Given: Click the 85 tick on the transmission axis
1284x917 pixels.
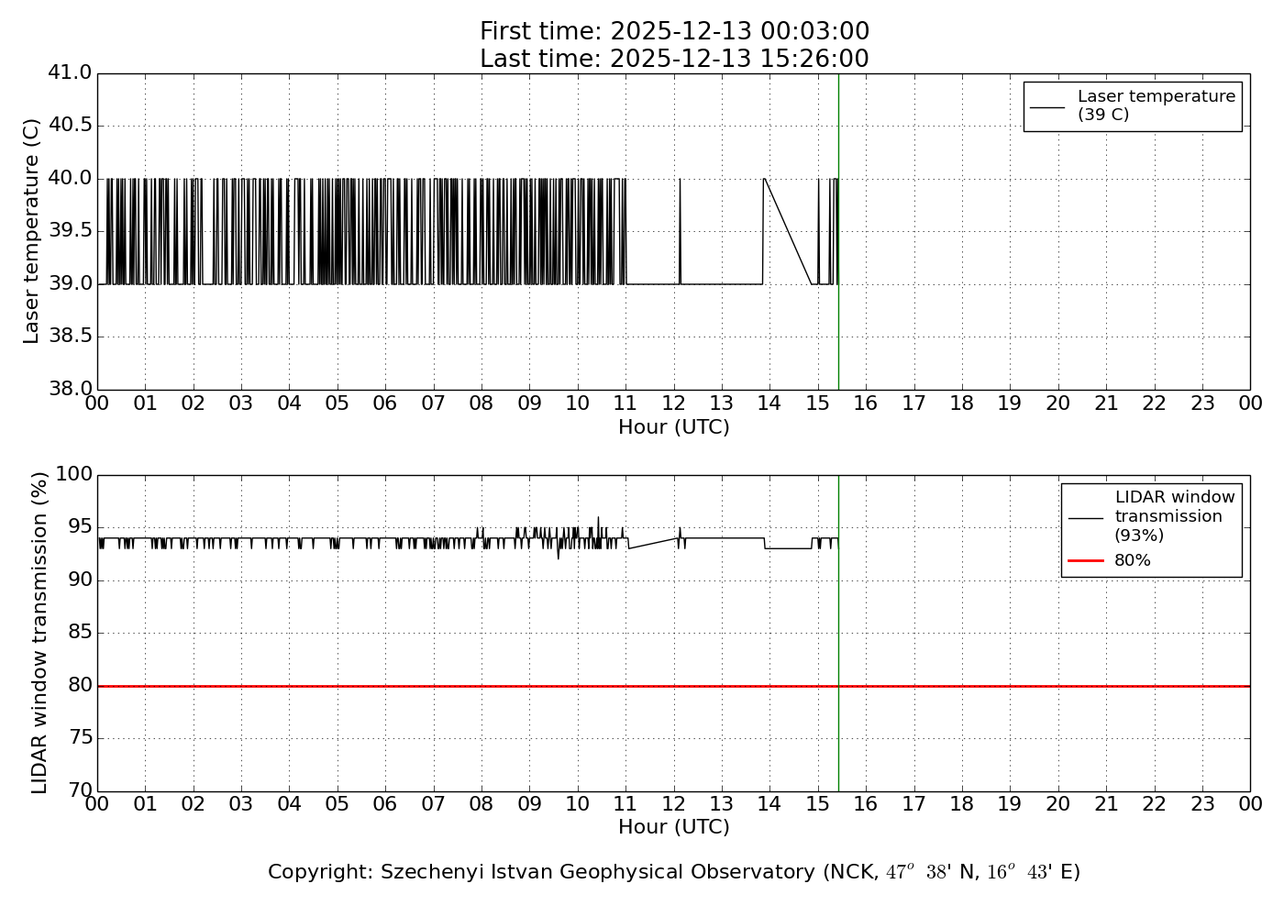Looking at the screenshot, I should (80, 633).
